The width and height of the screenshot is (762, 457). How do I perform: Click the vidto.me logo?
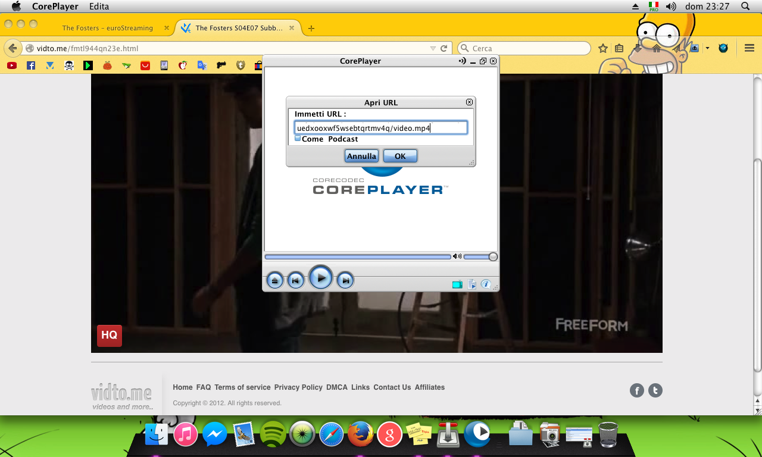coord(122,397)
